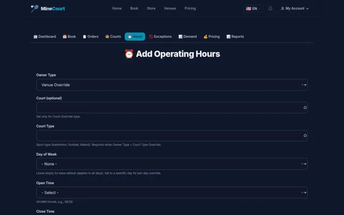Viewport: 344px width, 215px height.
Task: Click the alarm clock heading icon
Action: [129, 54]
